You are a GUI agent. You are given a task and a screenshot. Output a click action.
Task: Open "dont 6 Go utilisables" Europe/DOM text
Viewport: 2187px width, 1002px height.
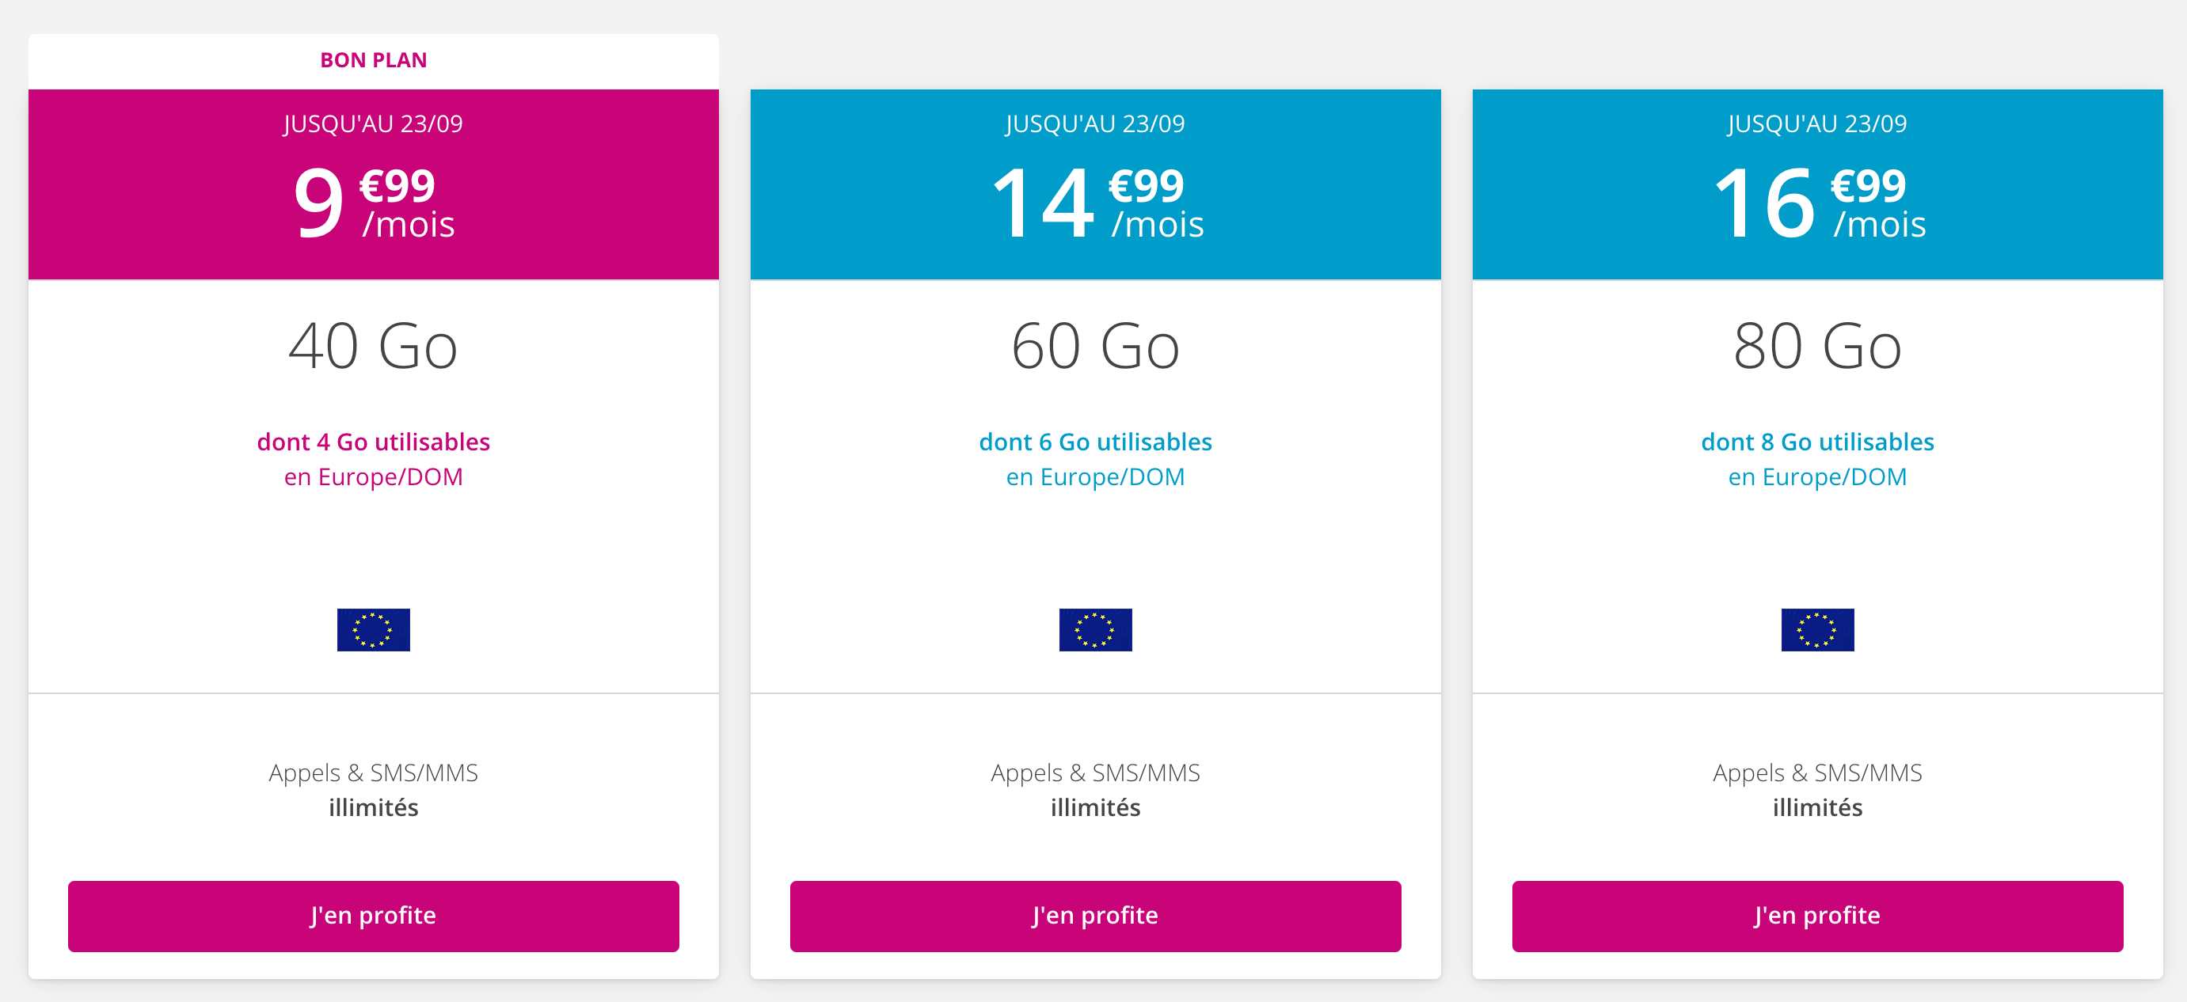(1095, 459)
